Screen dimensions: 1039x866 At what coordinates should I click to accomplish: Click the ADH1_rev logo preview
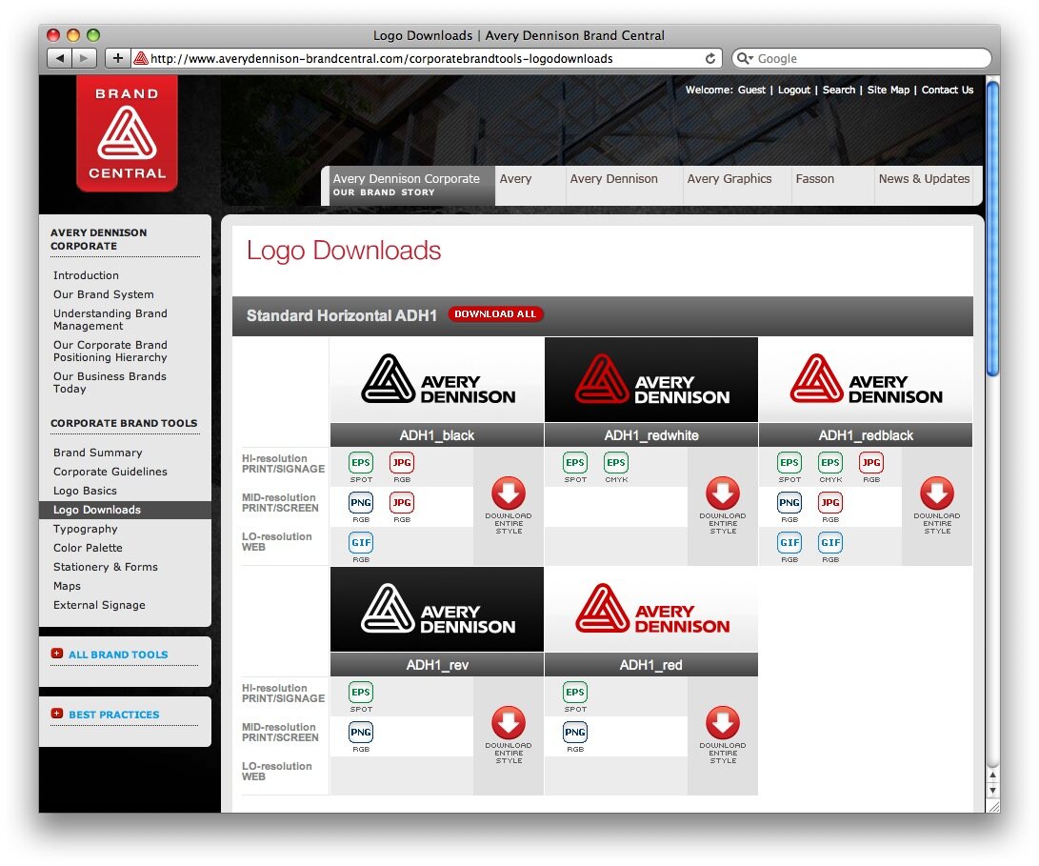click(x=437, y=610)
